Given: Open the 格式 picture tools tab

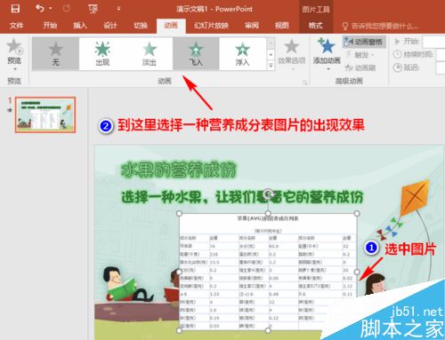Looking at the screenshot, I should point(315,26).
